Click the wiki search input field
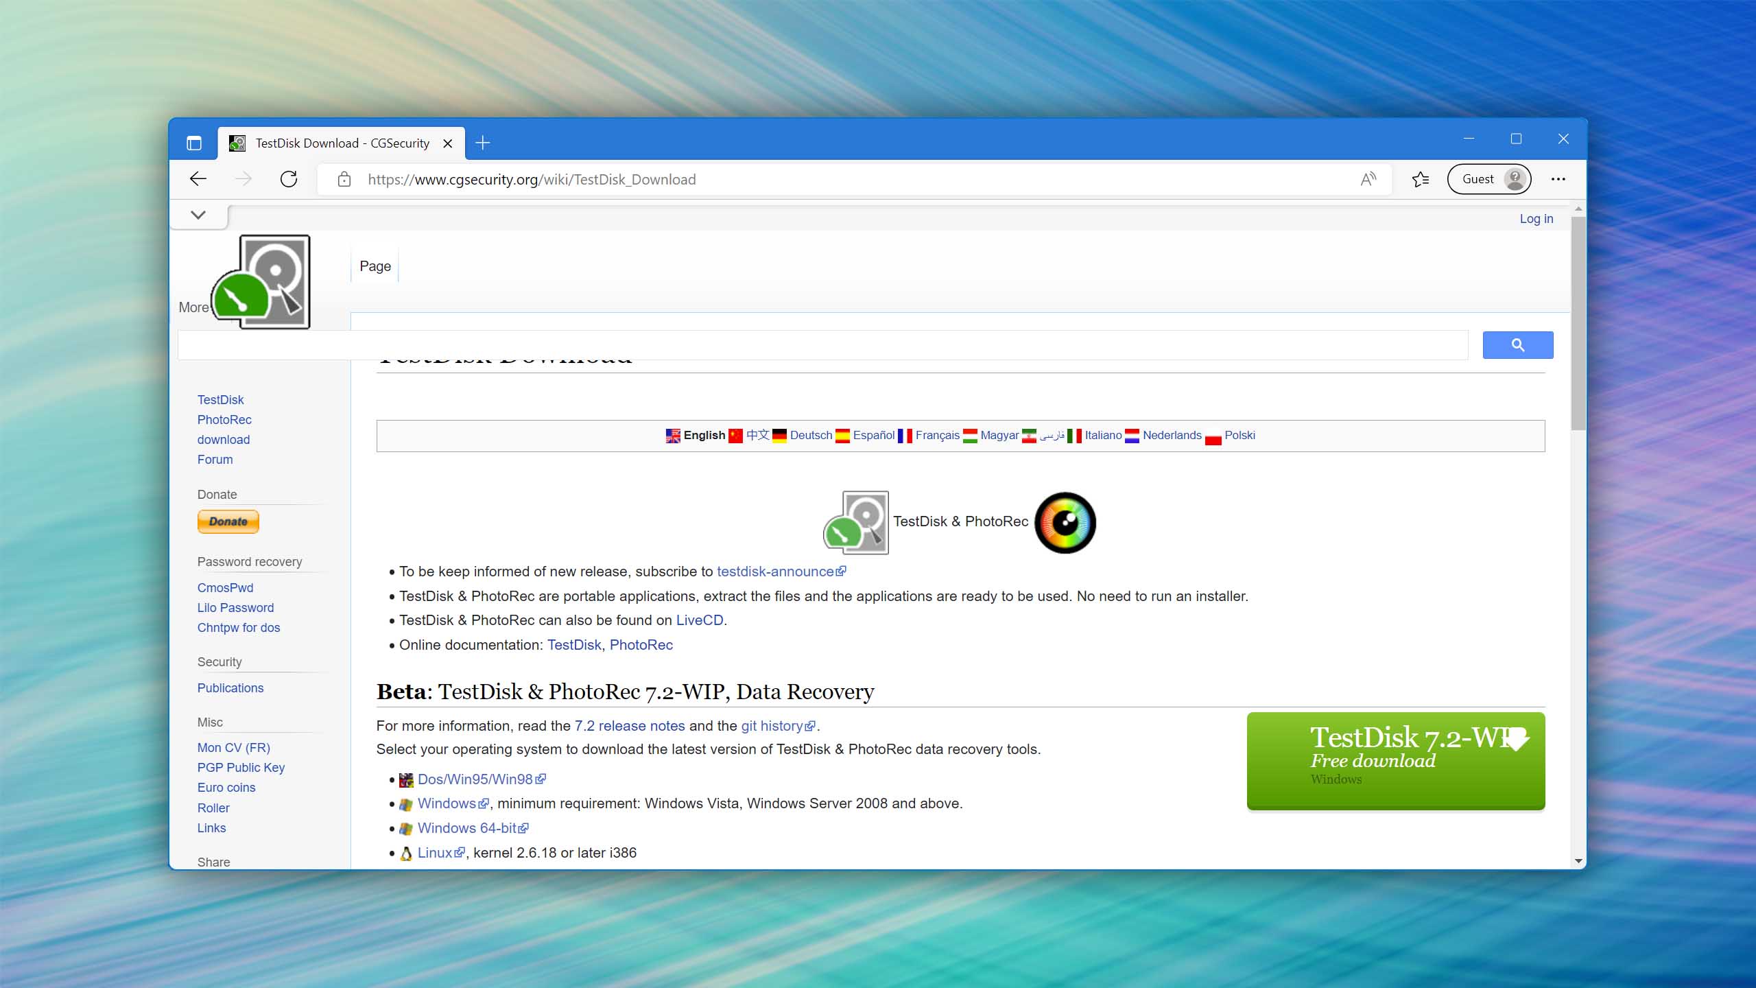 click(822, 345)
